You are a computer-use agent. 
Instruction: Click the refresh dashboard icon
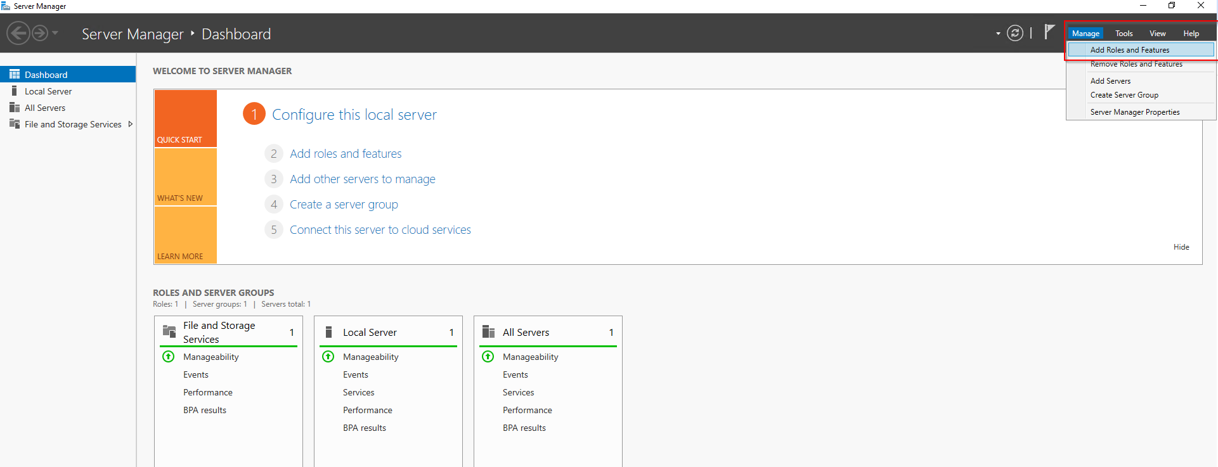(x=1015, y=33)
